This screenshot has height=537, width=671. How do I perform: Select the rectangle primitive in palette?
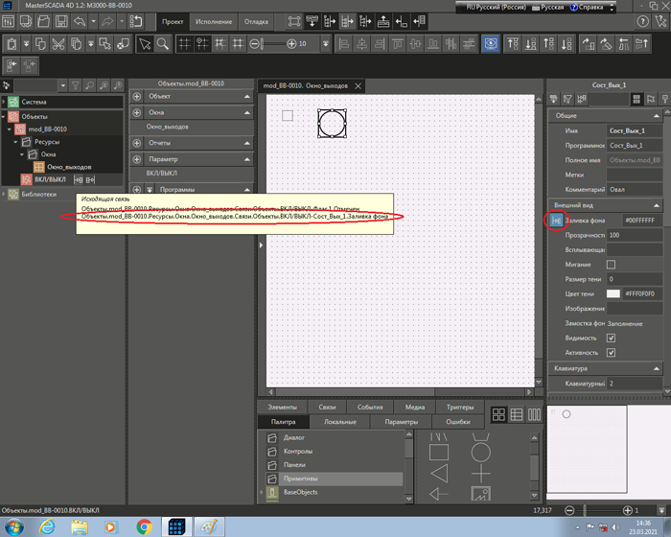439,450
